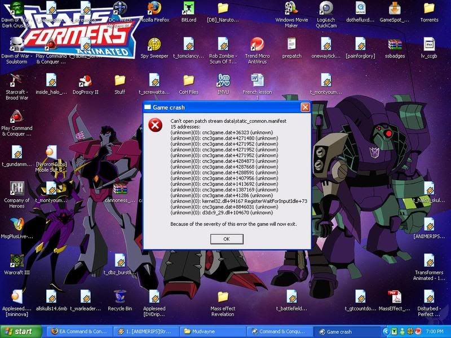Screen dimensions: 451x338
Task: Open the Mozilla Firefox desktop icon
Action: pos(154,8)
